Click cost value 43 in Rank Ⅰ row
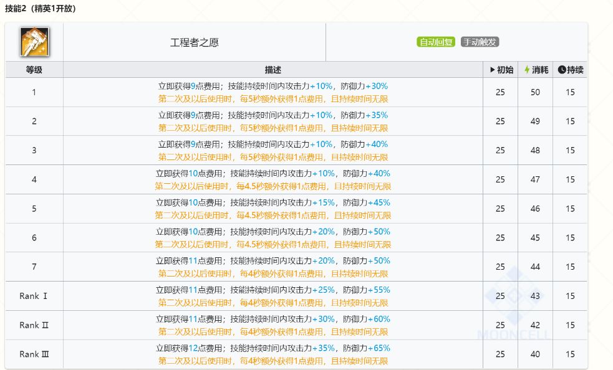The image size is (613, 370). (x=535, y=296)
